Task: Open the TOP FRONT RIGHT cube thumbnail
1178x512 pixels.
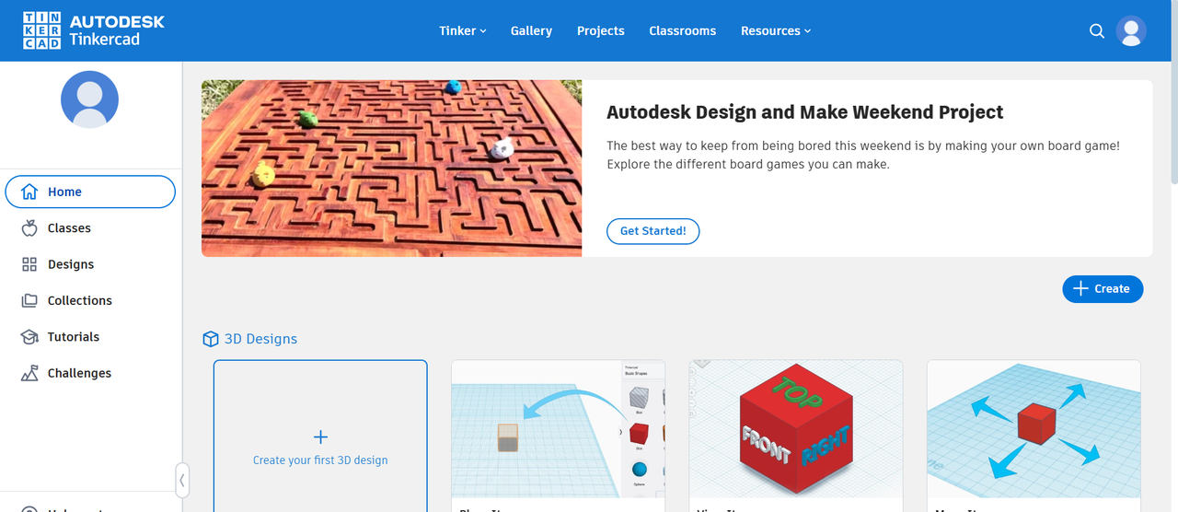Action: [796, 429]
